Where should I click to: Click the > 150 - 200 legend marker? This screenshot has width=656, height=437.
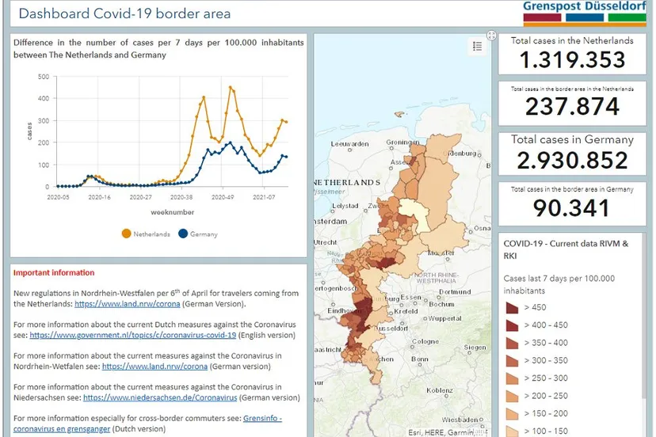coord(513,413)
